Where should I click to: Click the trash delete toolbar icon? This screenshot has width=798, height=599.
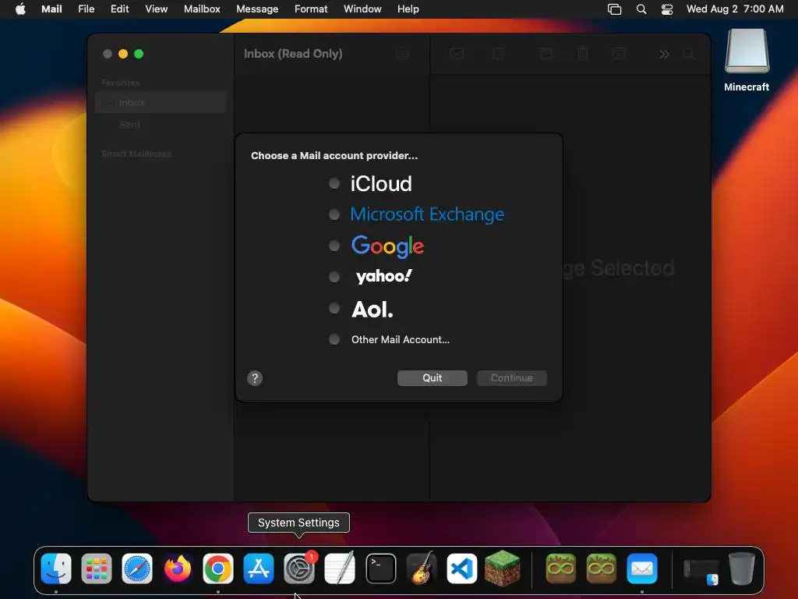[x=583, y=54]
